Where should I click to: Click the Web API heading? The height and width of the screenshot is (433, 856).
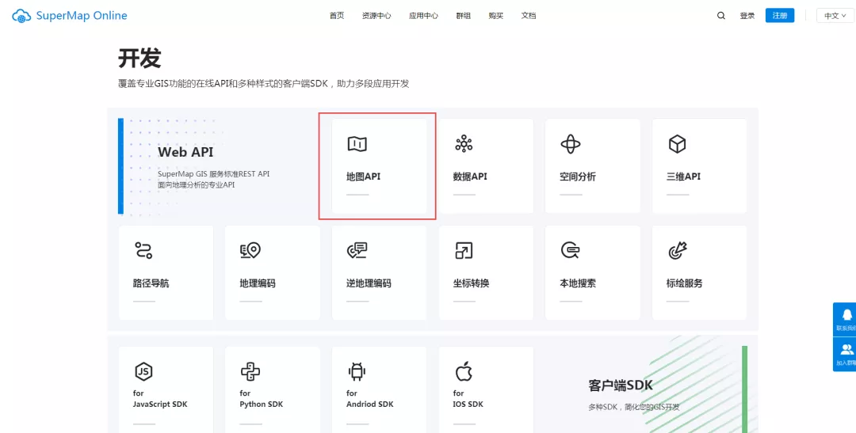click(x=185, y=152)
